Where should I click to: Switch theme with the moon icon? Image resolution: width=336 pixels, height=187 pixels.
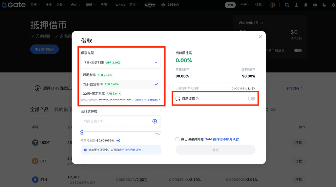325,5
